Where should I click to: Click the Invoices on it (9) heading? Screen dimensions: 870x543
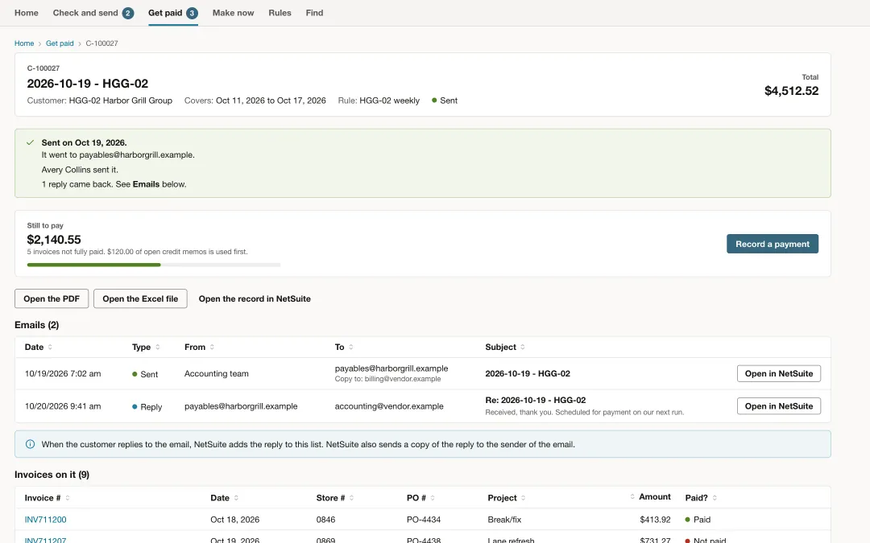click(52, 475)
